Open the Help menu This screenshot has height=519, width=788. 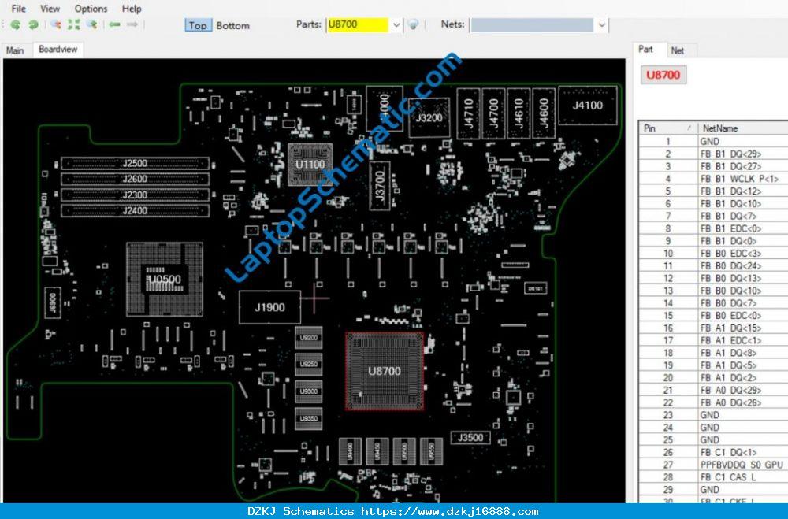click(x=132, y=9)
